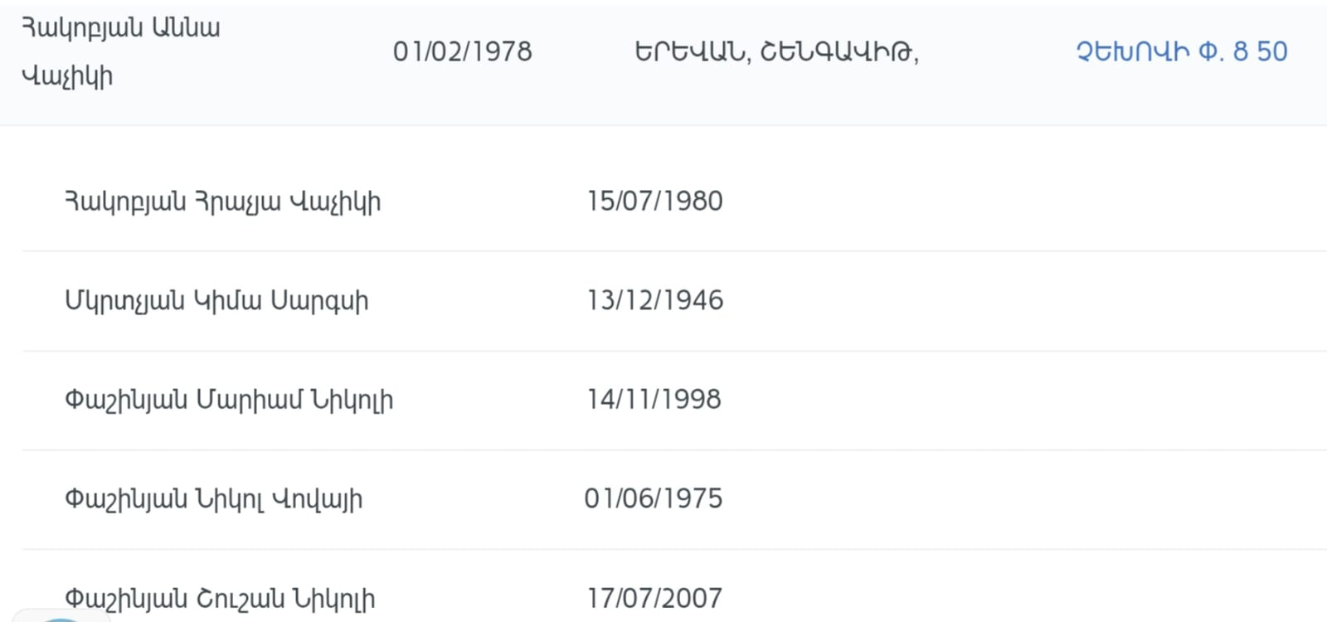
Task: Select the entry Փաշինյան Նիկոլ Վովայի
Action: [x=213, y=499]
